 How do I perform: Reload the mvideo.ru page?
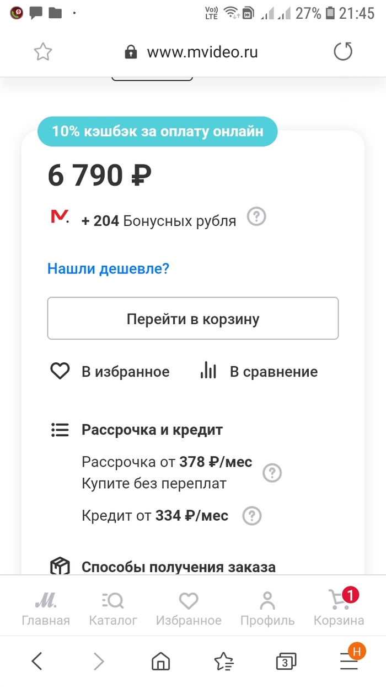(x=342, y=52)
